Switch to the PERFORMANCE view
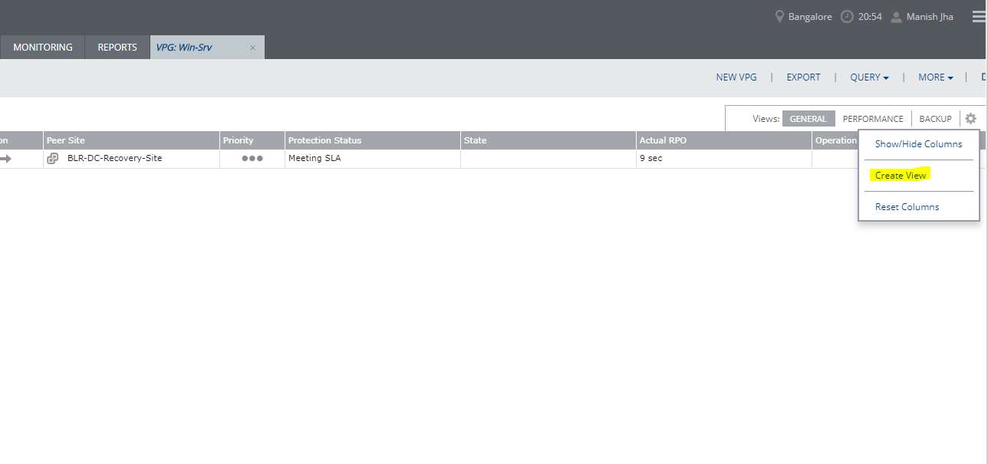988x464 pixels. click(873, 119)
